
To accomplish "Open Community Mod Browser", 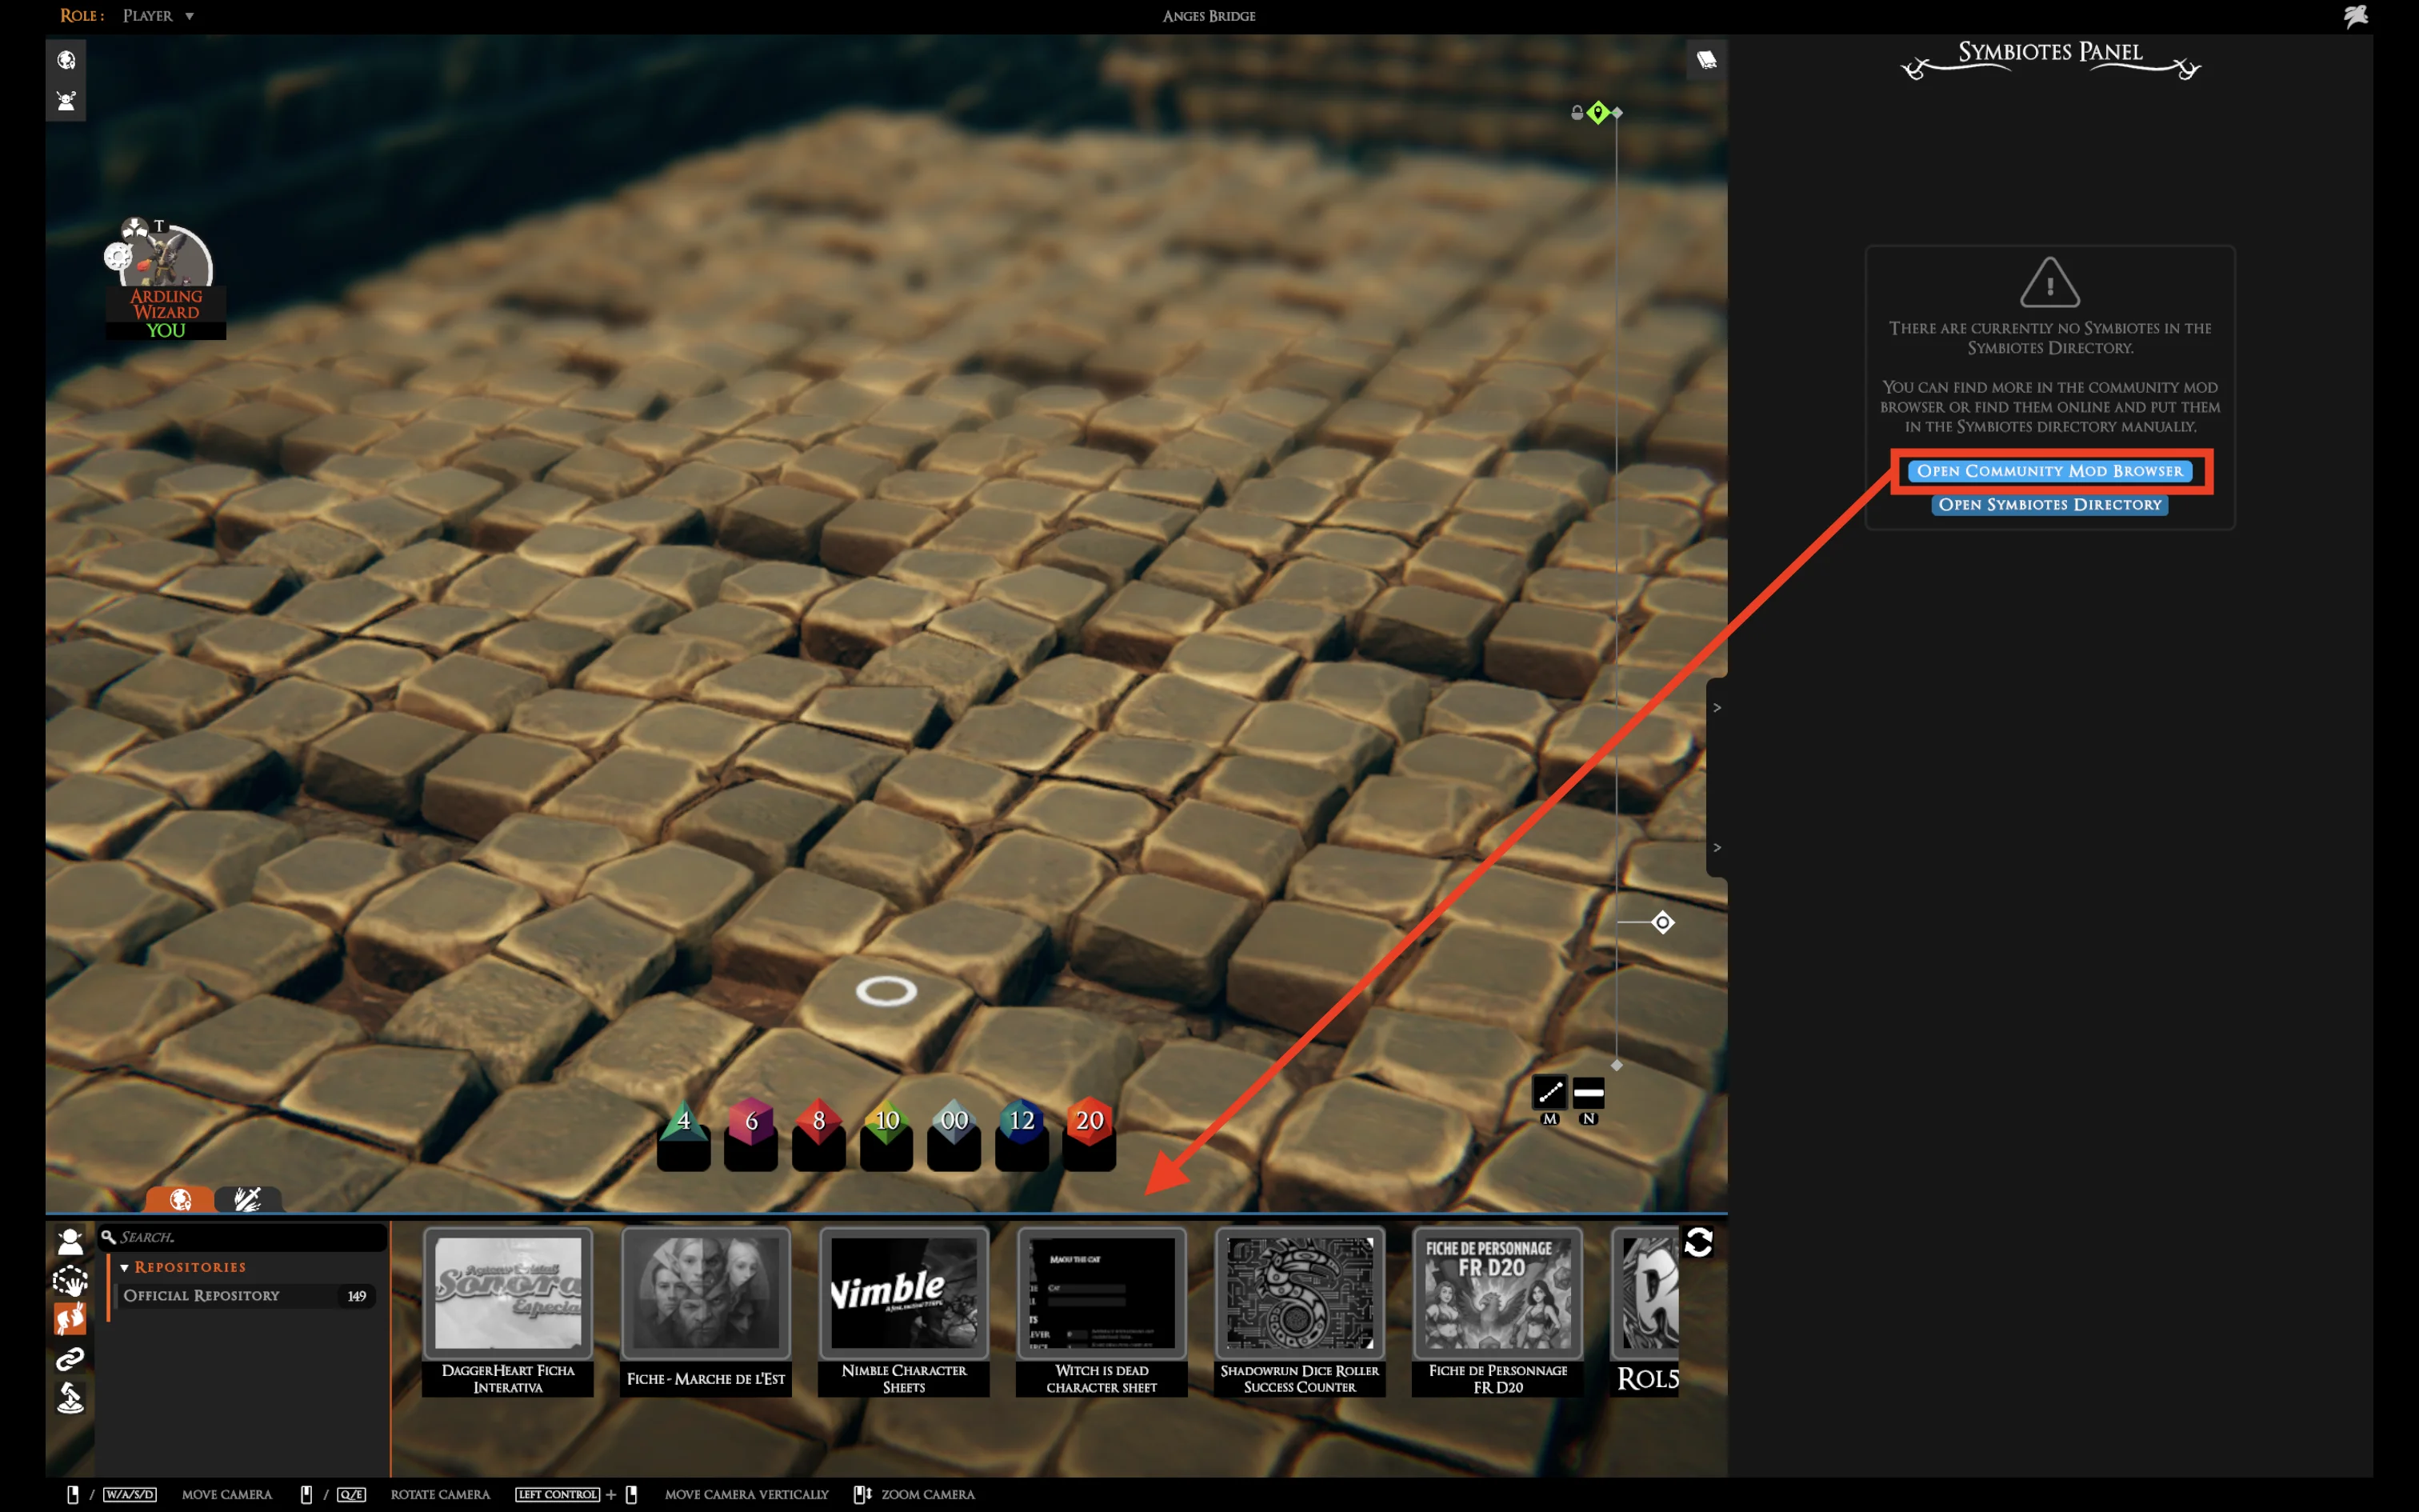I will [x=2049, y=471].
